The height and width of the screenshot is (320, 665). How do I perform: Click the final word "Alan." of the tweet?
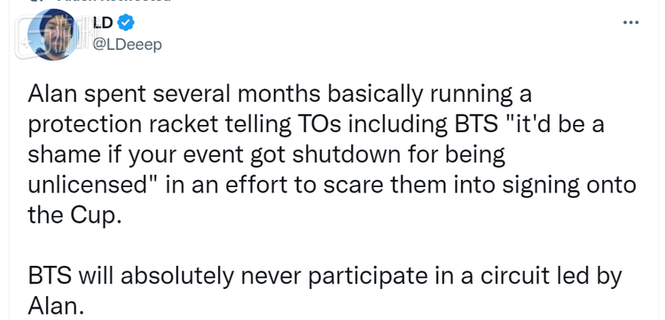coord(56,306)
